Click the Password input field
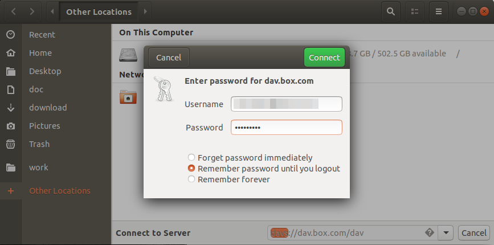This screenshot has width=494, height=245. point(287,127)
